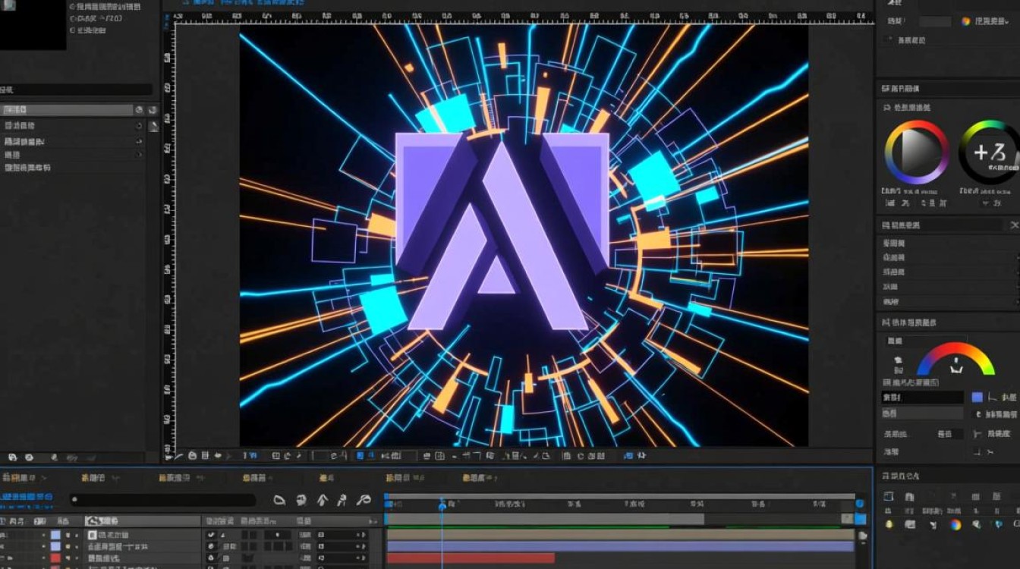
Task: Click the yellow bulb icon in bottom-right panel
Action: coord(889,524)
